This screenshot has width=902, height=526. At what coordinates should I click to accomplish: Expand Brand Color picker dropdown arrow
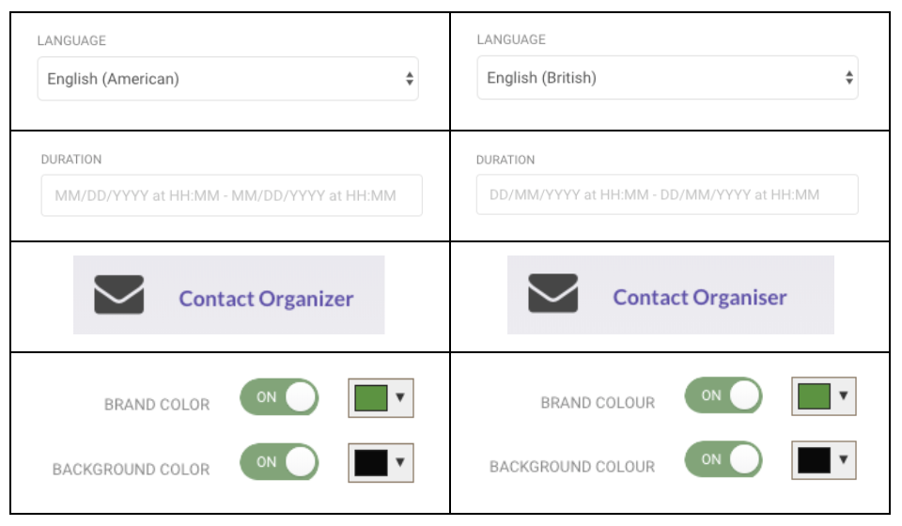(x=400, y=397)
